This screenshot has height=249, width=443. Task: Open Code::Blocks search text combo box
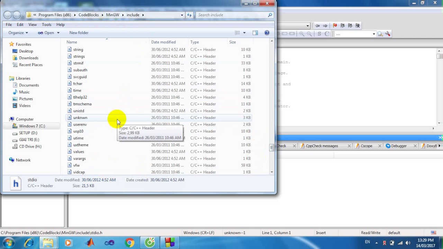[x=355, y=34]
